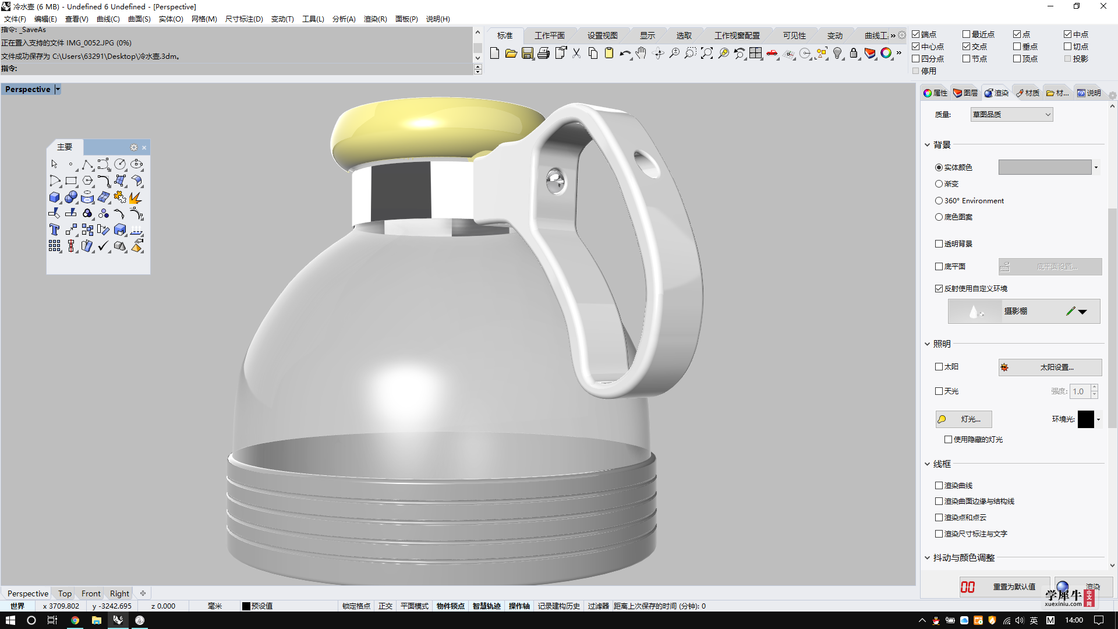Open the 曲线(C) menu

point(108,19)
